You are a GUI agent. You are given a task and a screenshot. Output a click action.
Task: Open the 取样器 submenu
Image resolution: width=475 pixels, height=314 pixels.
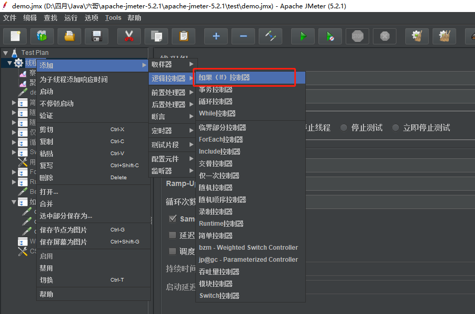[173, 64]
